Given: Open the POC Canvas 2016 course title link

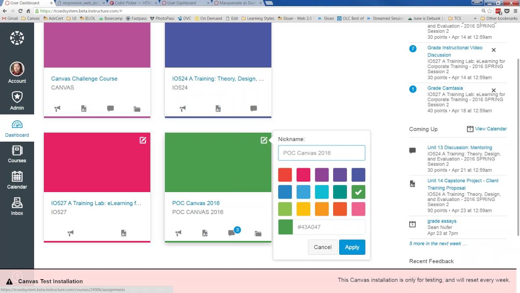Looking at the screenshot, I should tap(196, 203).
